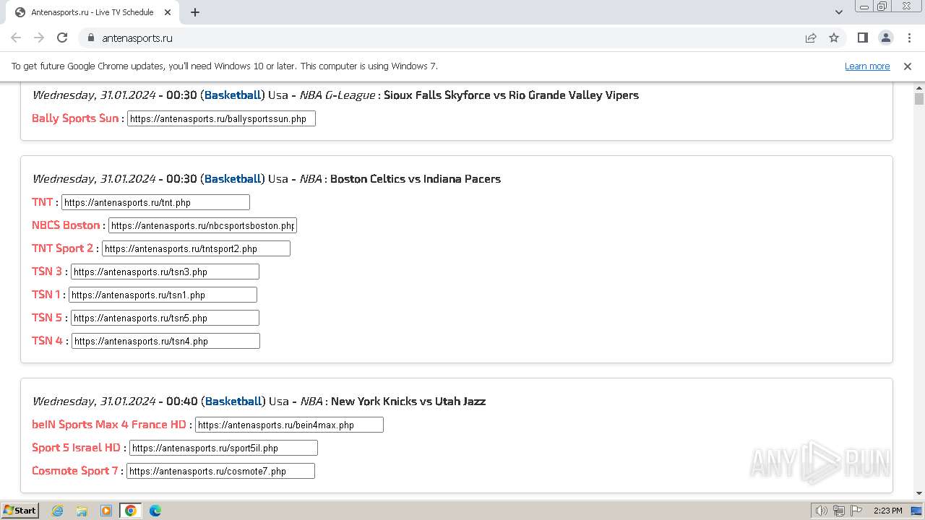Image resolution: width=925 pixels, height=520 pixels.
Task: Open Windows Explorer from the taskbar
Action: point(82,511)
